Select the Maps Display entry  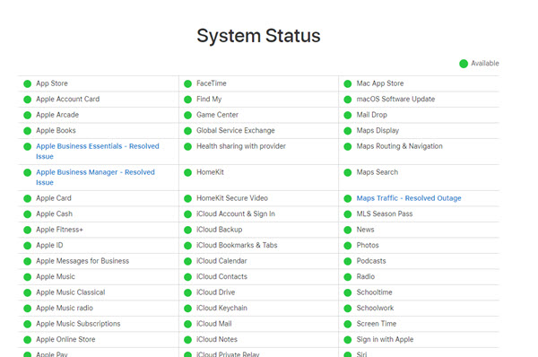tap(377, 130)
